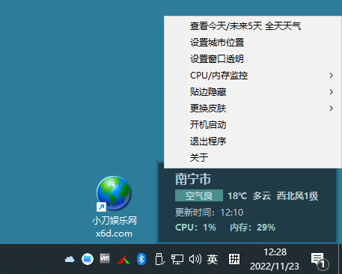This screenshot has width=342, height=274.
Task: Open the CPU/内存监控 submenu
Action: pos(253,76)
